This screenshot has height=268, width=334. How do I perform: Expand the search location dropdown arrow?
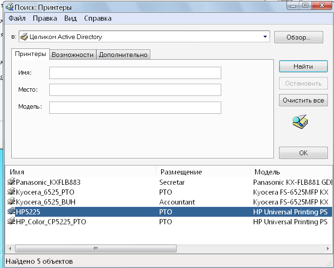tap(265, 37)
